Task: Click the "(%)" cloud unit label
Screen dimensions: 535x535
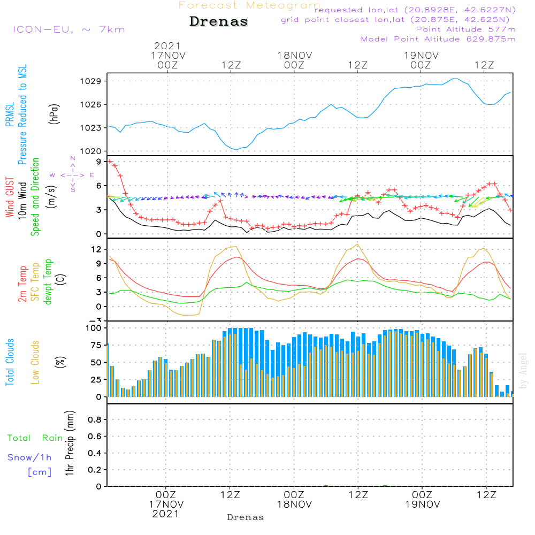Action: pos(60,362)
